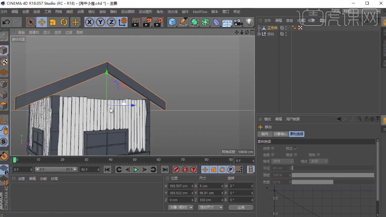Open the 绝对尺寸 size mode dropdown
Image resolution: width=386 pixels, height=217 pixels.
[x=210, y=207]
